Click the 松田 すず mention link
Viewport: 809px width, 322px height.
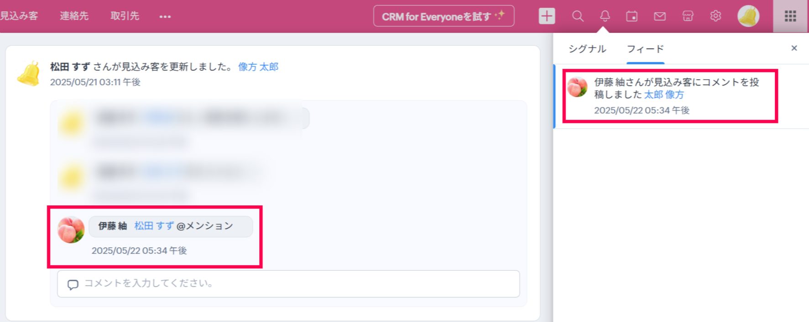[x=154, y=226]
